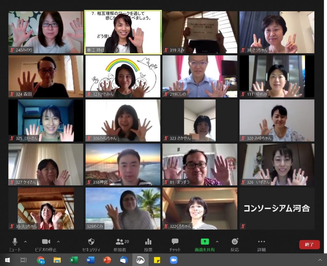Click the green Share Screen icon
Viewport: 327px width, 266px height.
point(205,242)
